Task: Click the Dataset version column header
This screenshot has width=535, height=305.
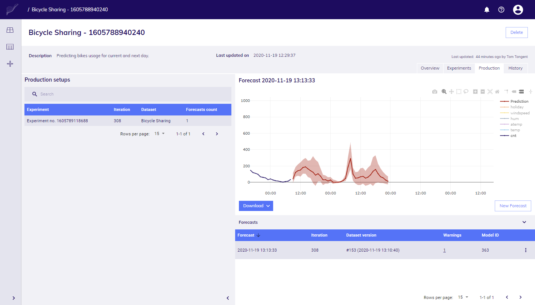Action: pos(361,235)
